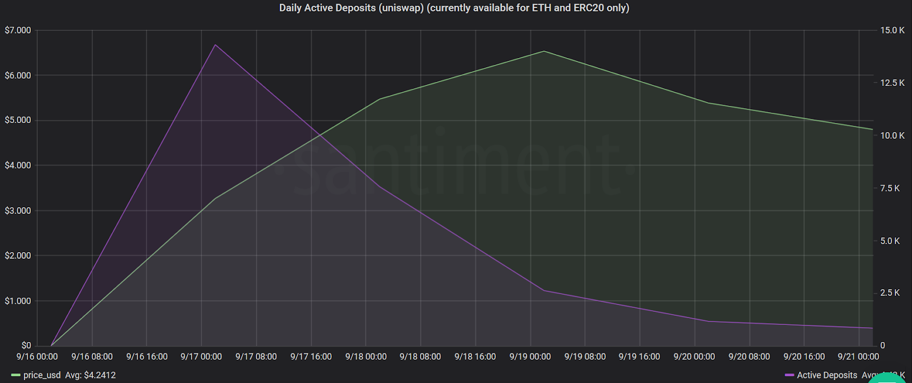Click the $1.000 left axis label
The height and width of the screenshot is (383, 912).
point(18,300)
